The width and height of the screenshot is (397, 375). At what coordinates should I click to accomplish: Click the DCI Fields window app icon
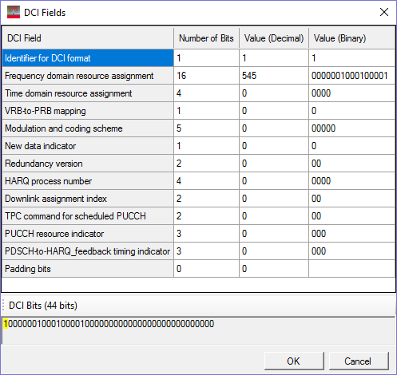click(14, 12)
